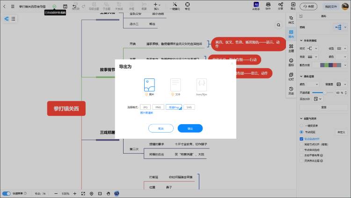The height and width of the screenshot is (198, 351).
Task: Enable flexible free topic checkbox
Action: pyautogui.click(x=301, y=161)
